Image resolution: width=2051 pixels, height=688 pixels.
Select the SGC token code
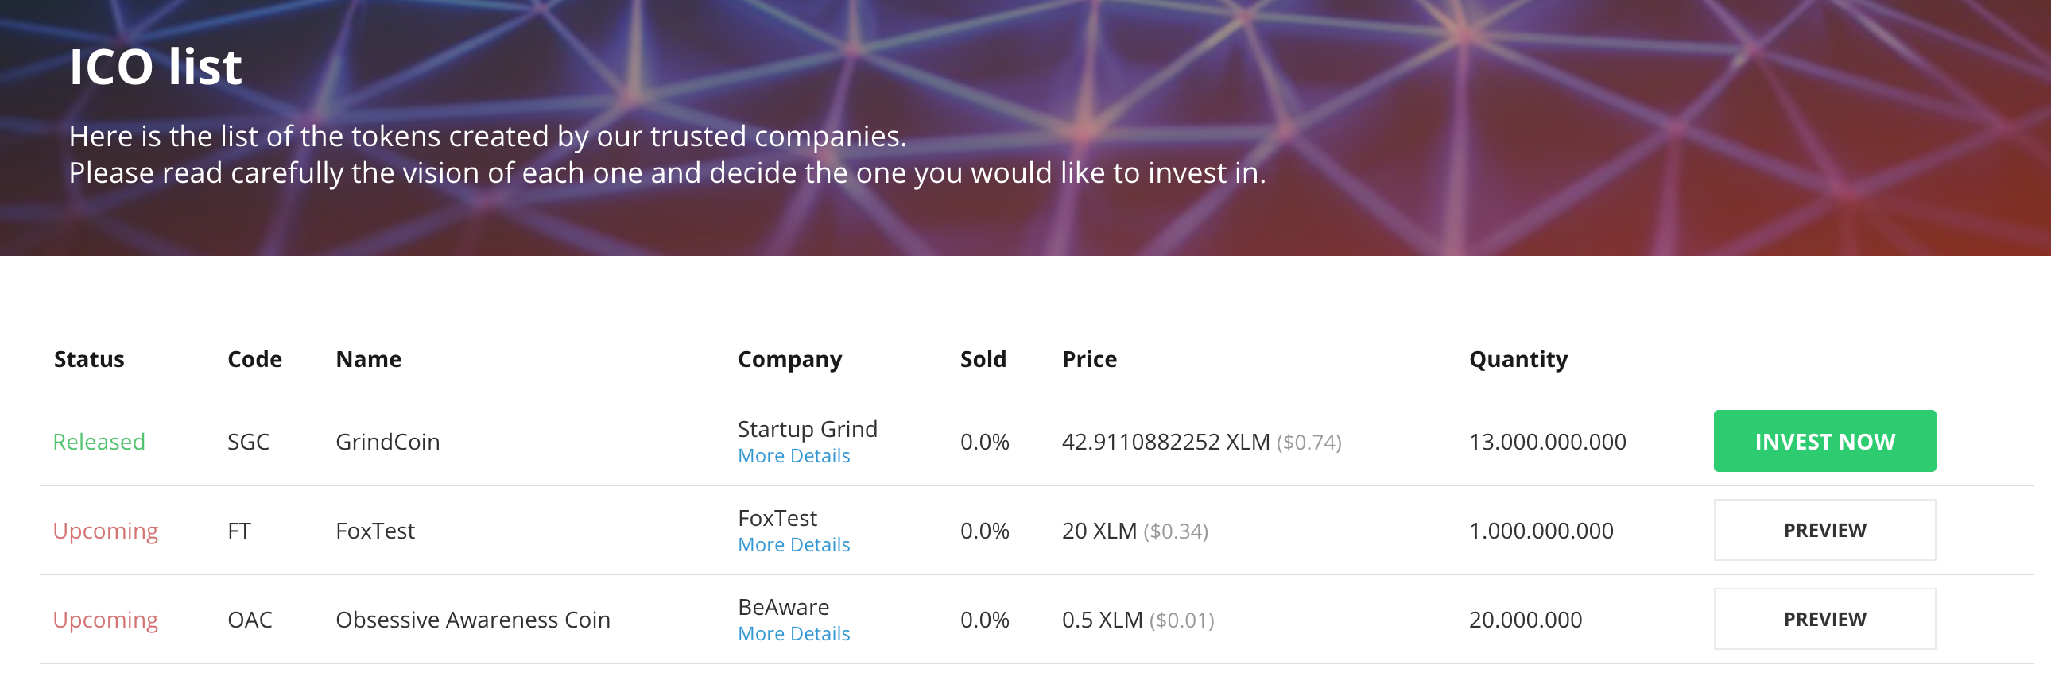pos(248,443)
